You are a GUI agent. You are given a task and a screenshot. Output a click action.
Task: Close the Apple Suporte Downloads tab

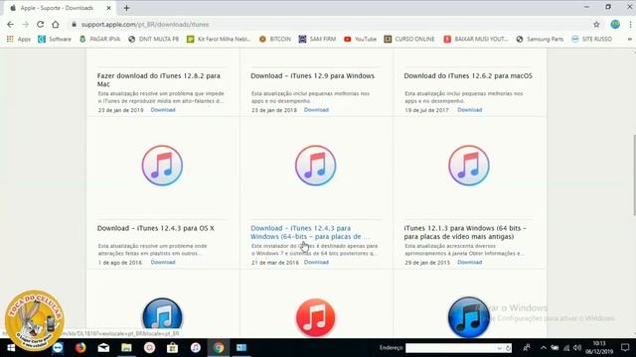pyautogui.click(x=108, y=8)
